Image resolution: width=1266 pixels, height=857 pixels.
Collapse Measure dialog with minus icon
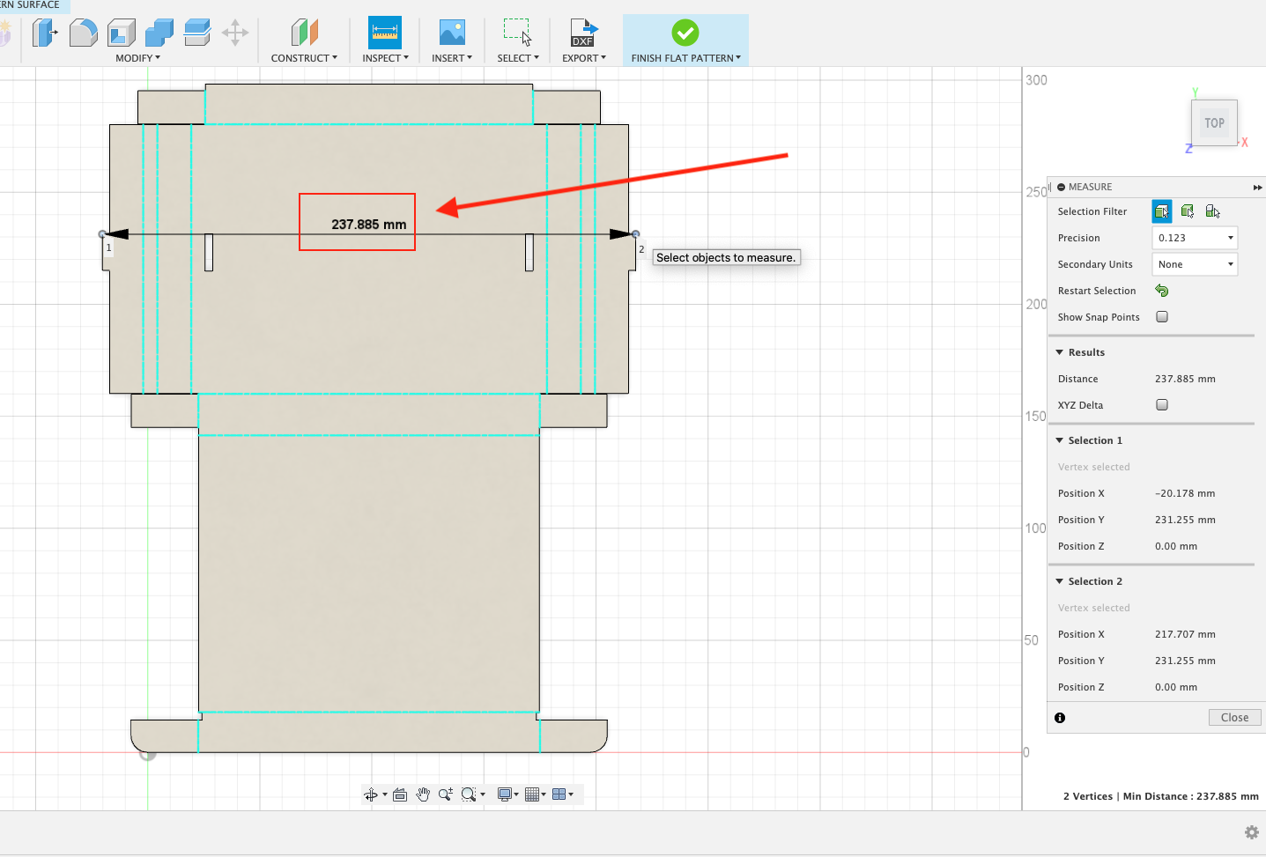pos(1062,187)
